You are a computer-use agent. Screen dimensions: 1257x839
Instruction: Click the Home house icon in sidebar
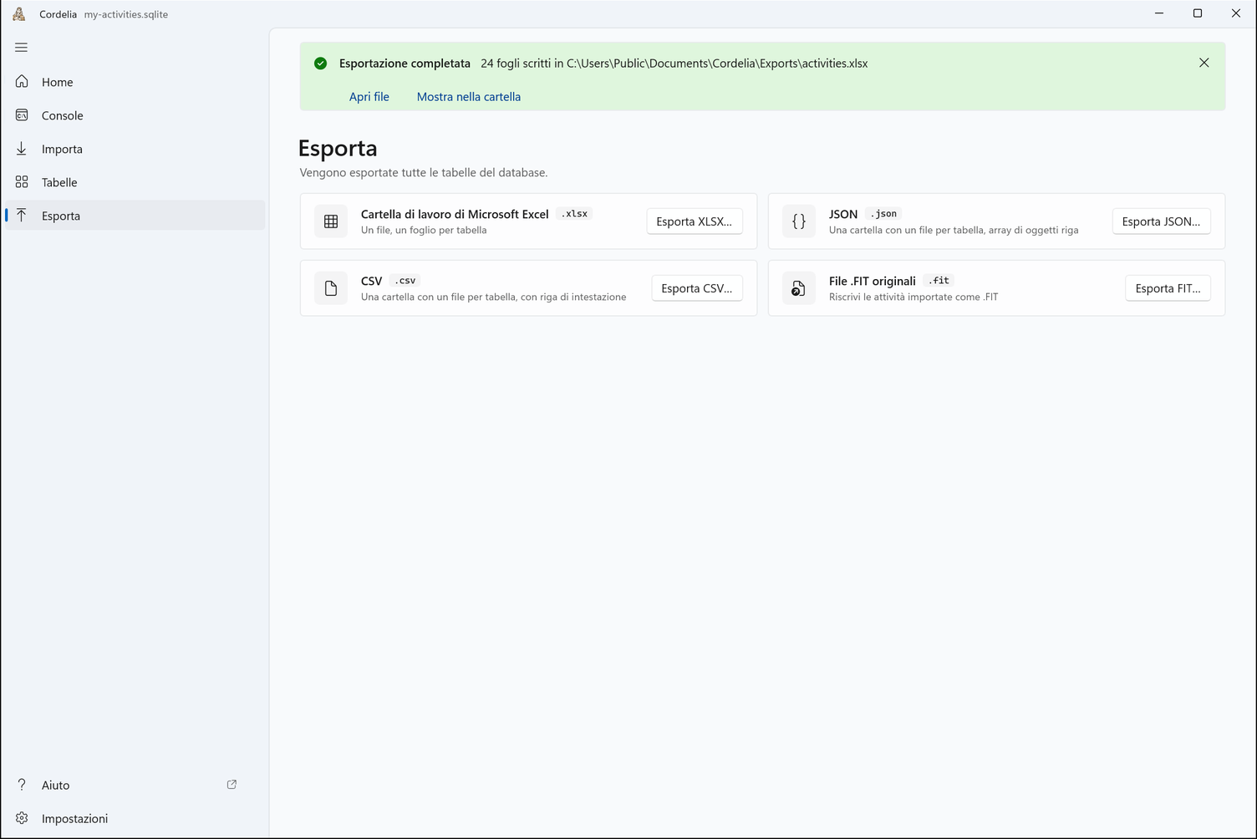[x=22, y=81]
